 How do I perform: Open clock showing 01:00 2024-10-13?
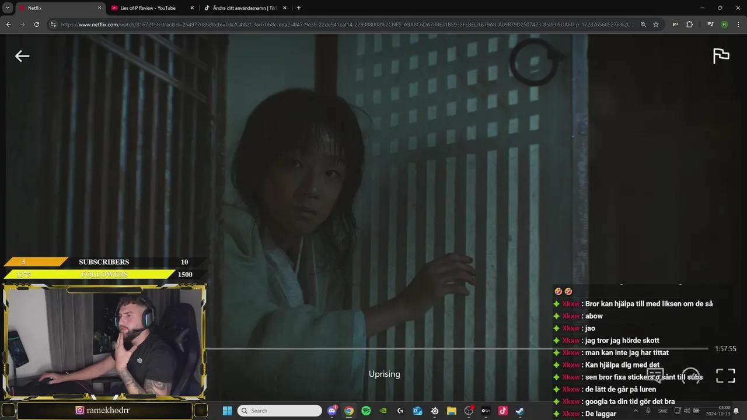(x=718, y=411)
